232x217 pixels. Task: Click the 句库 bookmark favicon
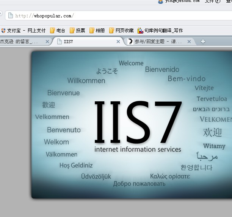point(140,31)
